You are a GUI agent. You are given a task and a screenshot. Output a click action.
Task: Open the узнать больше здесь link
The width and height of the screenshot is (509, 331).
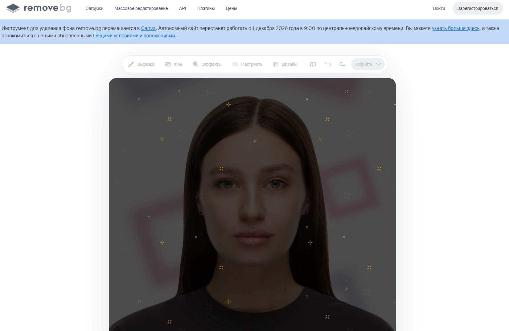point(456,28)
